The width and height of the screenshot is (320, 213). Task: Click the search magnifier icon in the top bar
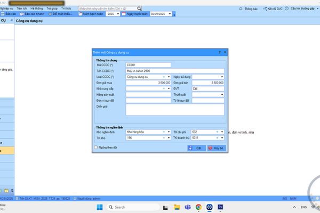coord(139,9)
